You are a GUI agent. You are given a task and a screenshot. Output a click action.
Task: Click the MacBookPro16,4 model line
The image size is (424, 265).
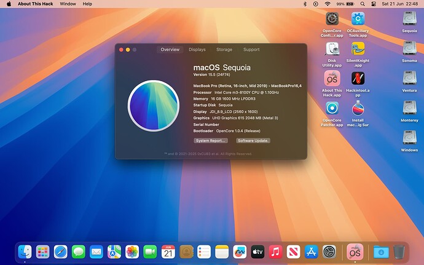tap(247, 86)
